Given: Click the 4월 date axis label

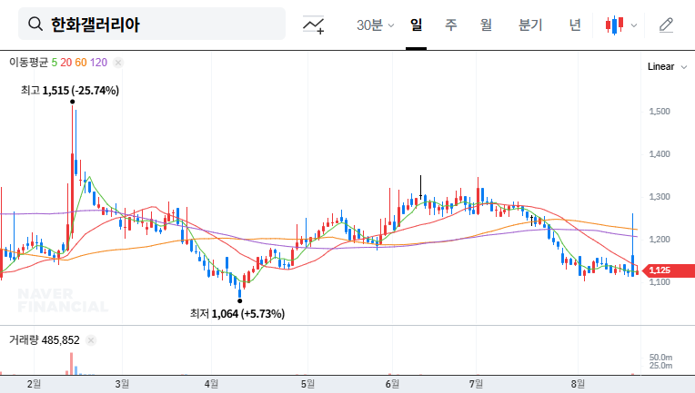Looking at the screenshot, I should 211,384.
